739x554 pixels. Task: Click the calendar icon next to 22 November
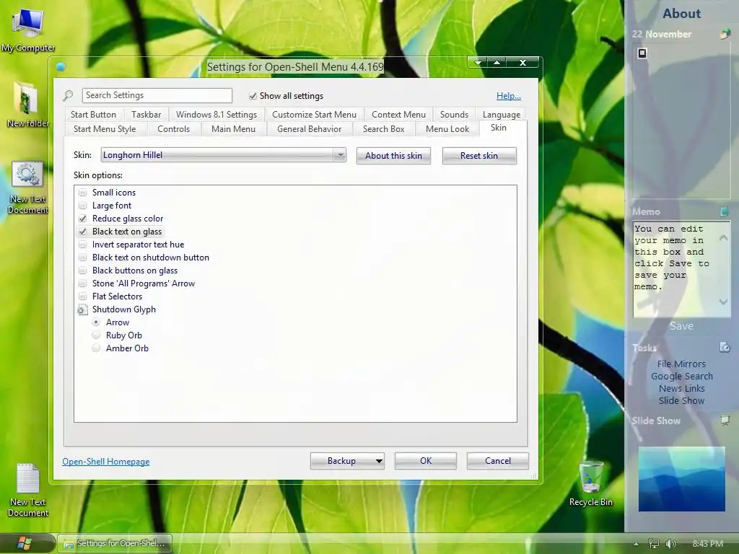click(725, 34)
